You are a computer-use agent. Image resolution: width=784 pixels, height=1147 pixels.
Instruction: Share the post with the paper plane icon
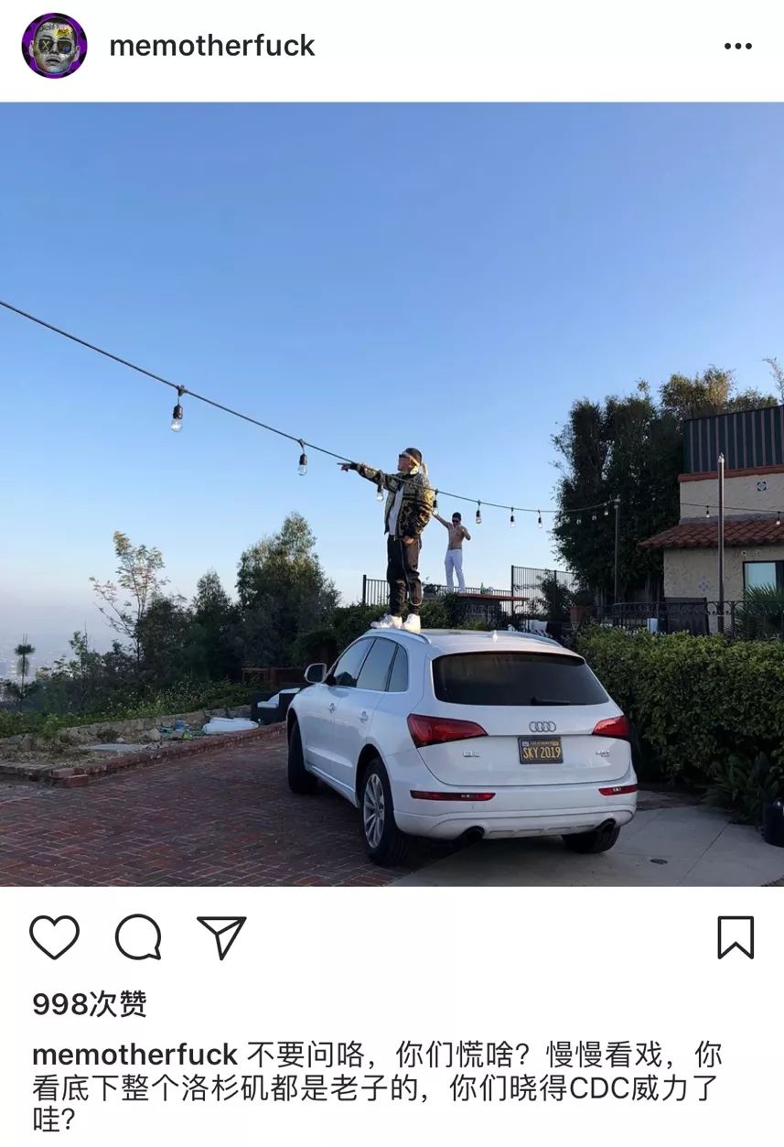point(222,937)
